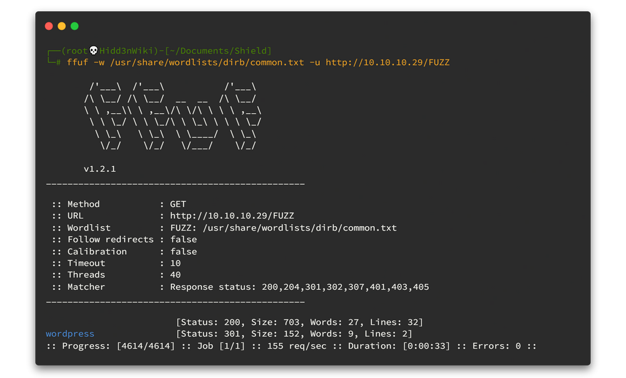Click the Calibration false value
Image resolution: width=626 pixels, height=378 pixels.
pyautogui.click(x=183, y=251)
